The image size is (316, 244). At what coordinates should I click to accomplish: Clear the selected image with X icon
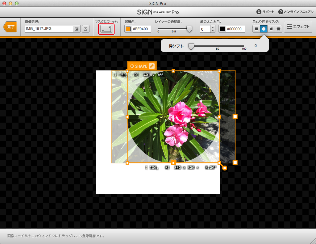tap(86, 29)
